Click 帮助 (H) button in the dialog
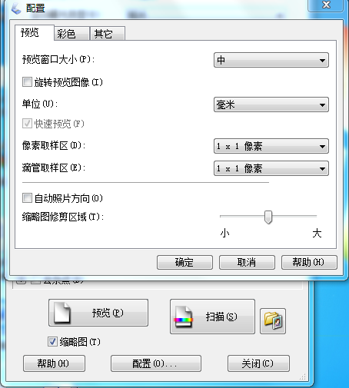349x388 pixels. coord(309,262)
